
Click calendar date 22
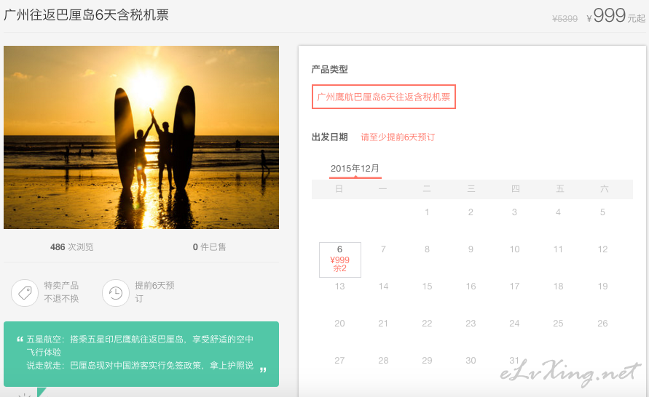coord(427,324)
